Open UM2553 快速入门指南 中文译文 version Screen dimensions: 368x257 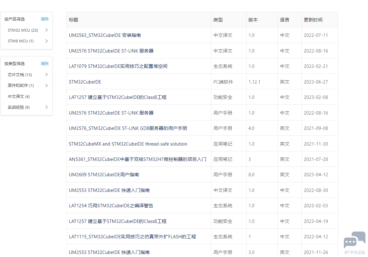point(109,190)
